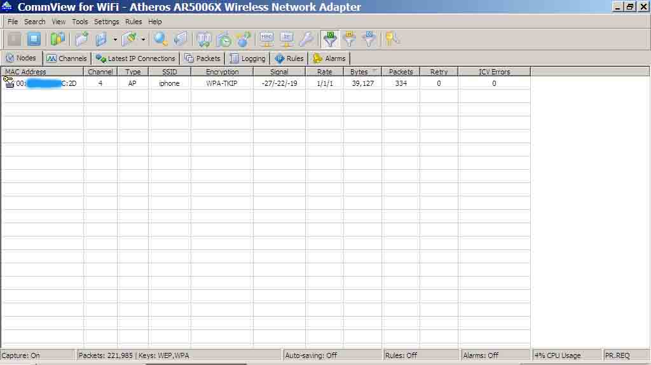Click the network grid with green arrows icon
Image resolution: width=651 pixels, height=365 pixels.
tap(204, 39)
